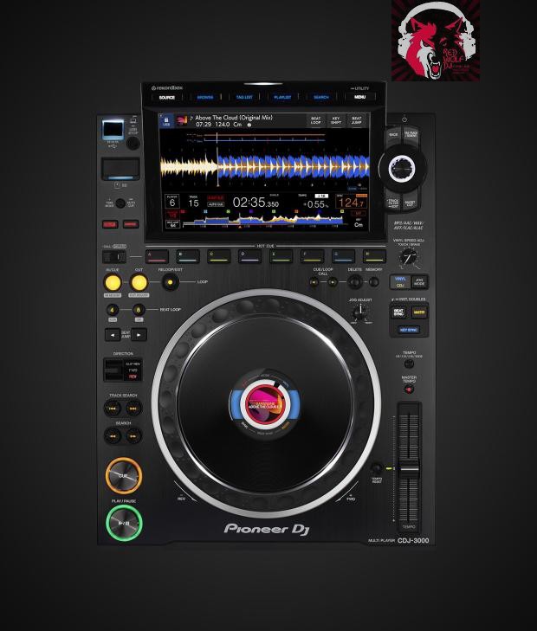The image size is (537, 631).
Task: Click the TAG TRACK / REMOVE button
Action: (x=411, y=135)
